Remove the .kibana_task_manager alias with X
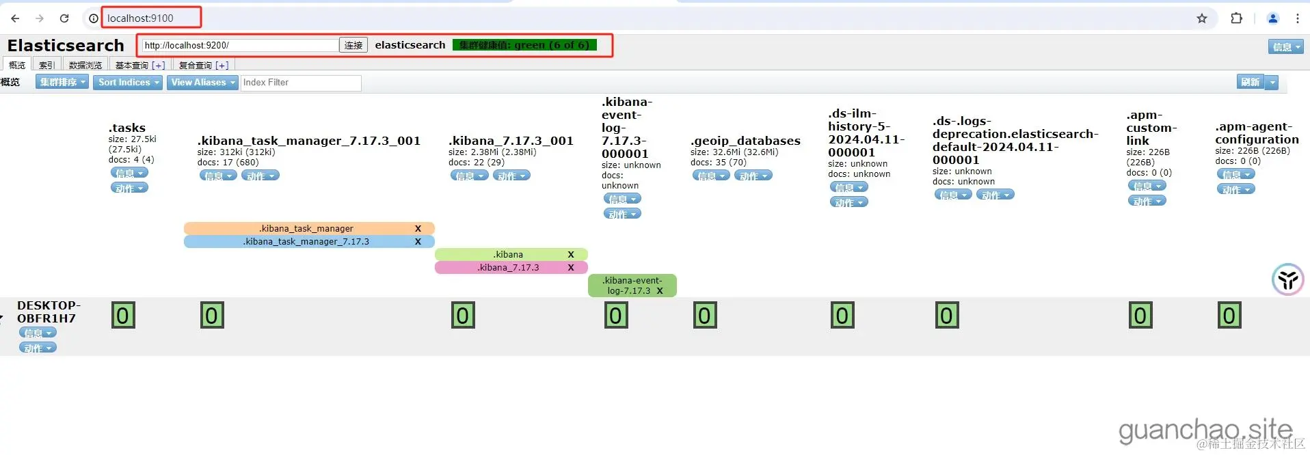Viewport: 1310px width, 455px height. 418,228
